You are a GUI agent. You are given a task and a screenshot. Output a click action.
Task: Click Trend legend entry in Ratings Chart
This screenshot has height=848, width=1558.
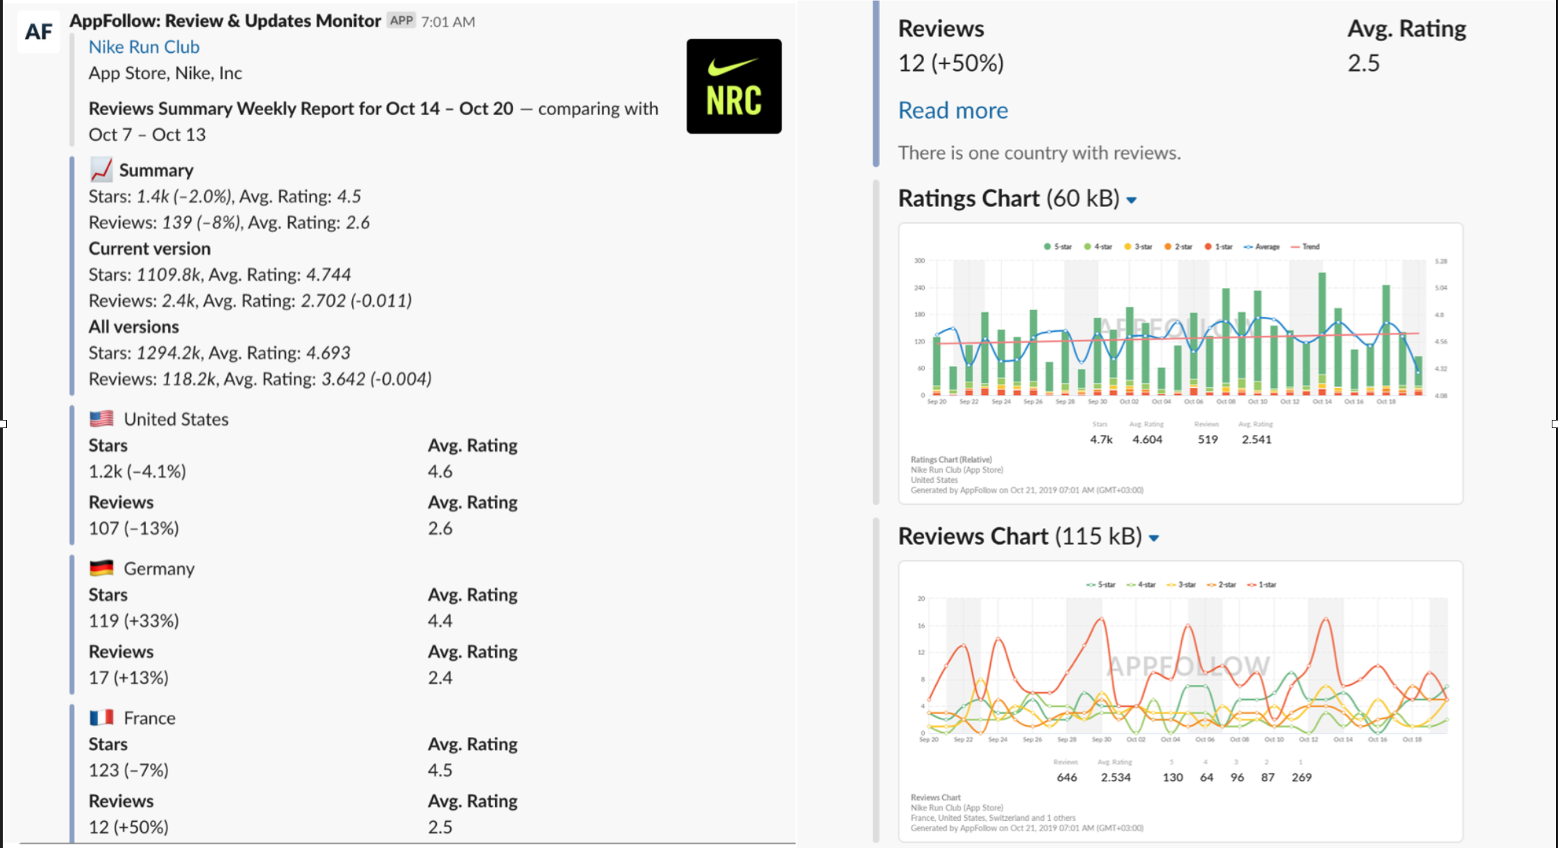click(1305, 246)
